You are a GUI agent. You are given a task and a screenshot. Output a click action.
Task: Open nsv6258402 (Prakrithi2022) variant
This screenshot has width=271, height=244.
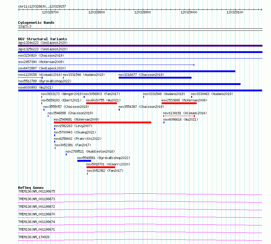78,139
